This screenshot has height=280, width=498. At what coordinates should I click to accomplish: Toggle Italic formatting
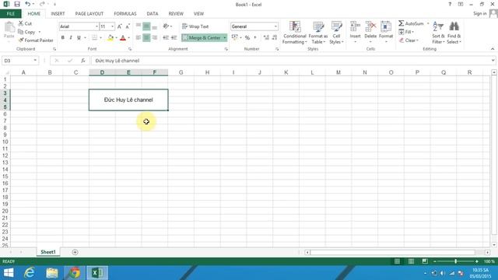pos(71,37)
